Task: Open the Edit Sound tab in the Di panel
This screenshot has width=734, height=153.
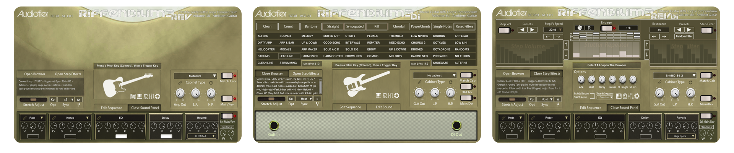Action: (384, 107)
